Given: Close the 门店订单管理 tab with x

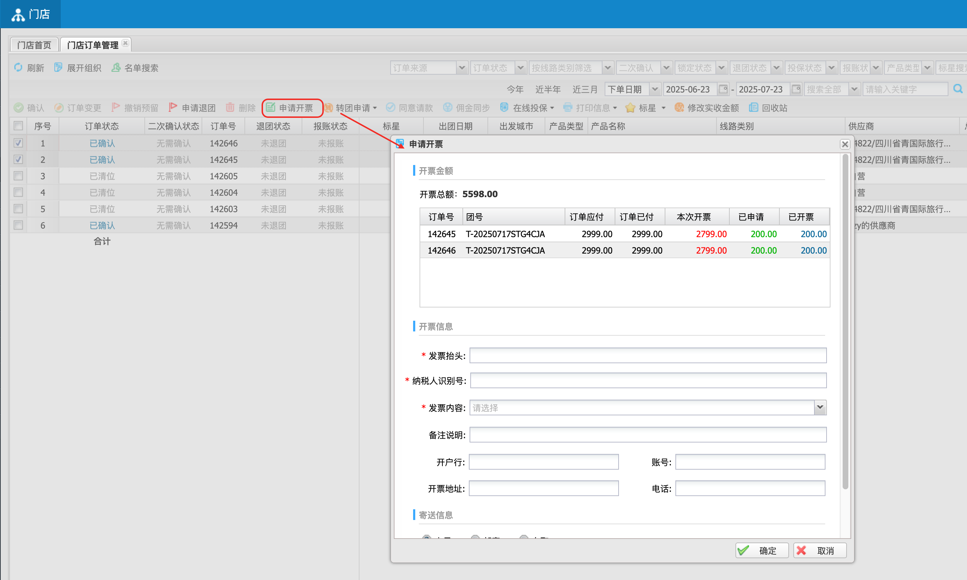Looking at the screenshot, I should tap(125, 43).
